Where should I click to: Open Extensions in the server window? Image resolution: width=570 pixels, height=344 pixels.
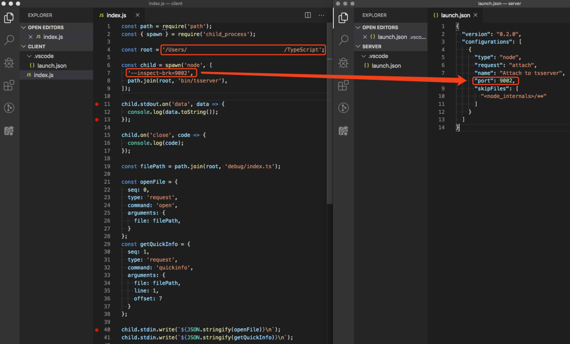pos(343,85)
